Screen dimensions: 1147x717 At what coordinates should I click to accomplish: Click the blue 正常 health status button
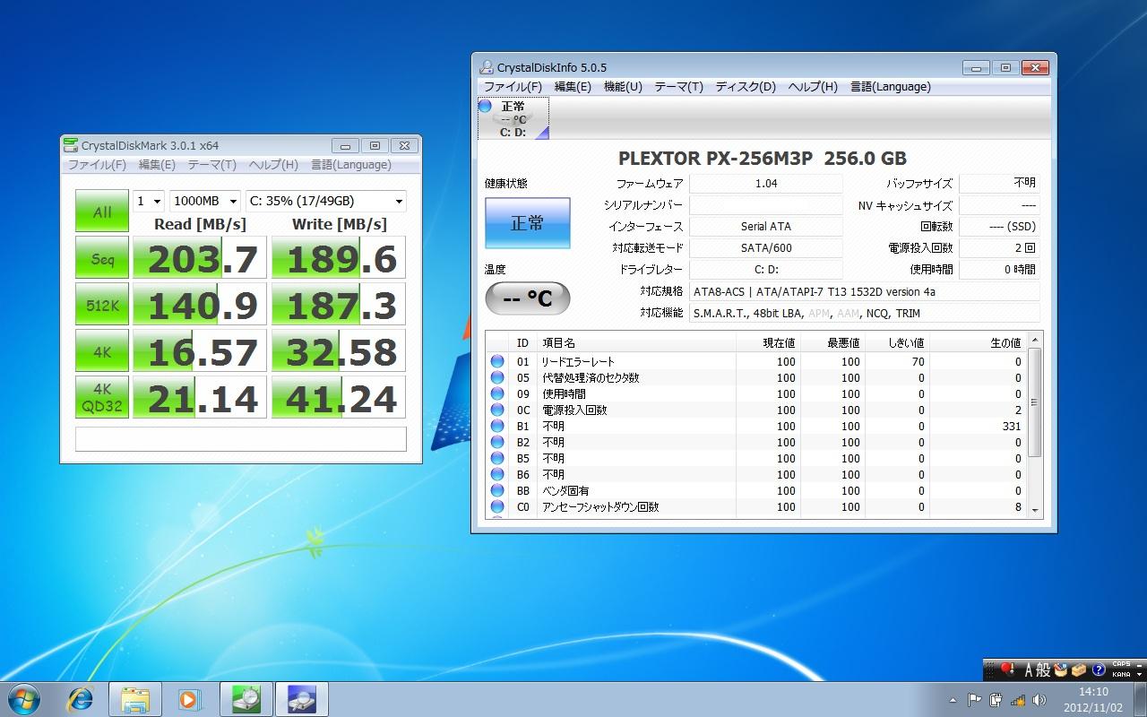[527, 223]
